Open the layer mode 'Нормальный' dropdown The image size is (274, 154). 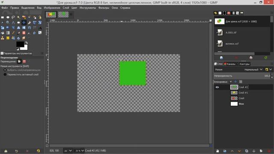point(253,69)
